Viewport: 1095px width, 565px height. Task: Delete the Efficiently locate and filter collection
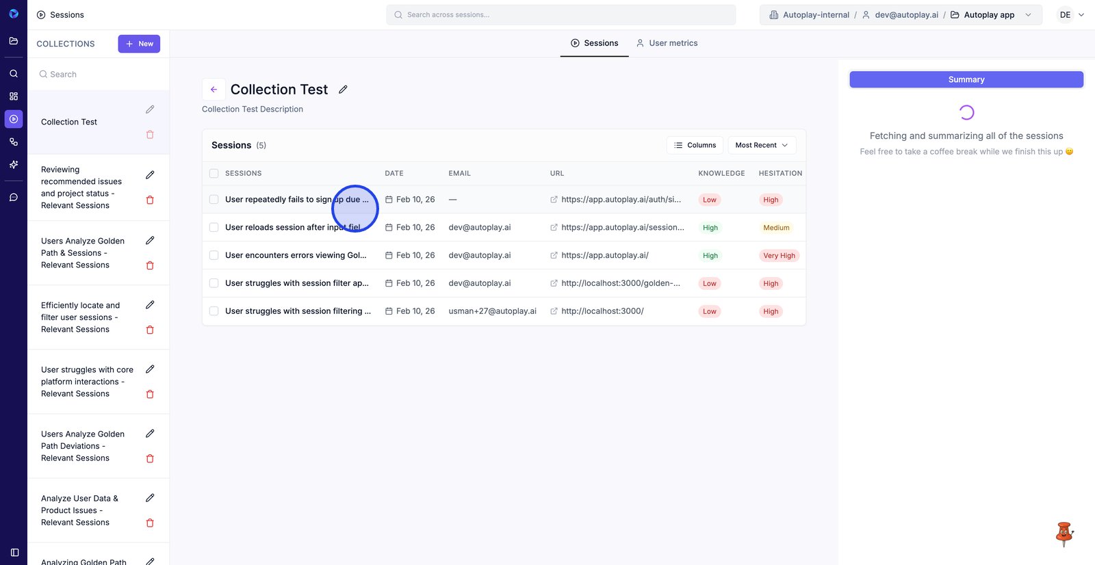point(150,330)
